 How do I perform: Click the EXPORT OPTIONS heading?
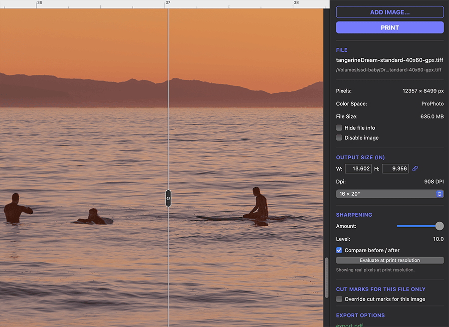click(x=360, y=315)
